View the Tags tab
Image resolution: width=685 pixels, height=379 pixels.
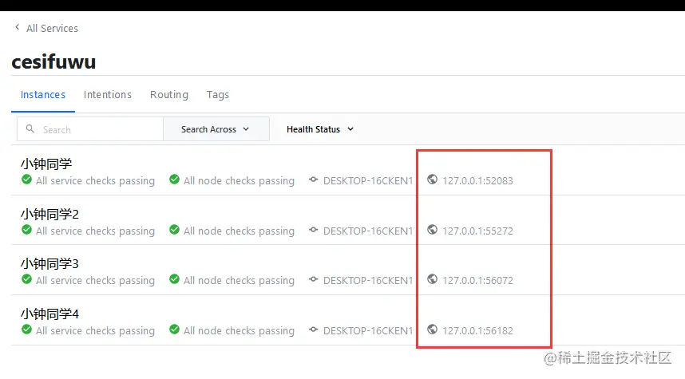pos(218,95)
